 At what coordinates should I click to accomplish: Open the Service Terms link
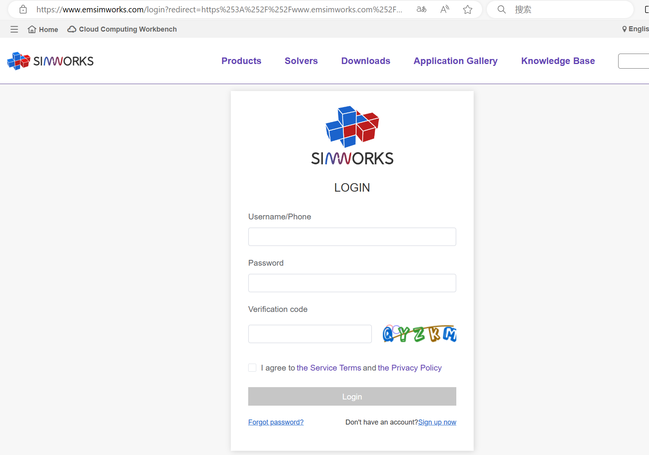coord(329,368)
